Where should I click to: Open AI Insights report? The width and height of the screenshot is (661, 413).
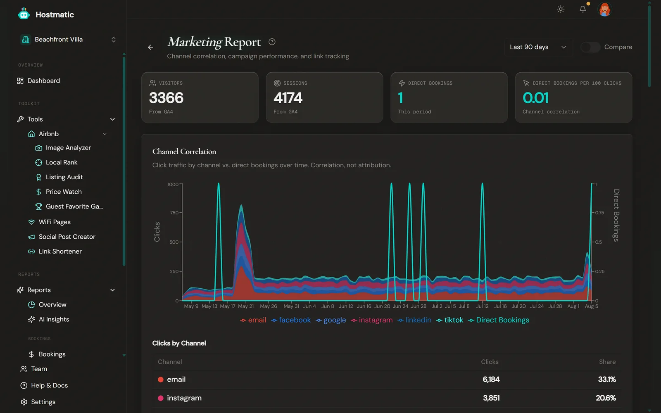54,319
